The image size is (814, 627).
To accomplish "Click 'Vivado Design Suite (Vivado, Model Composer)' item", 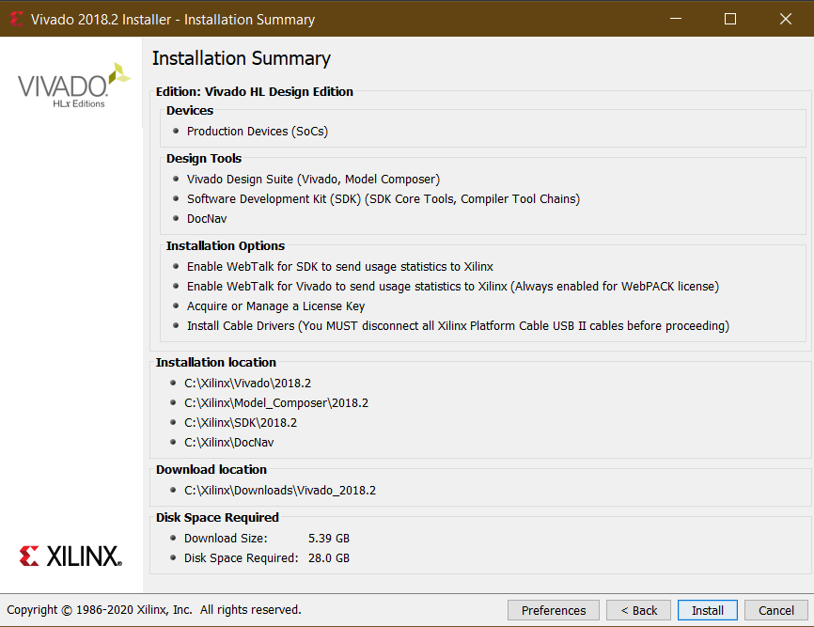I will (314, 179).
